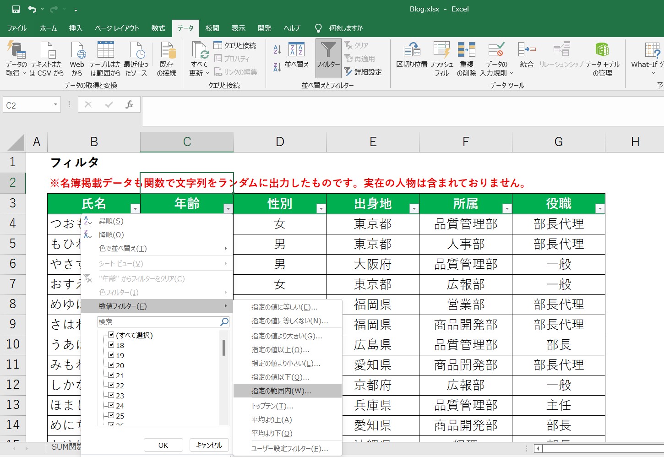Click キャンセル in filter menu
Screen dimensions: 664x457
(x=209, y=445)
